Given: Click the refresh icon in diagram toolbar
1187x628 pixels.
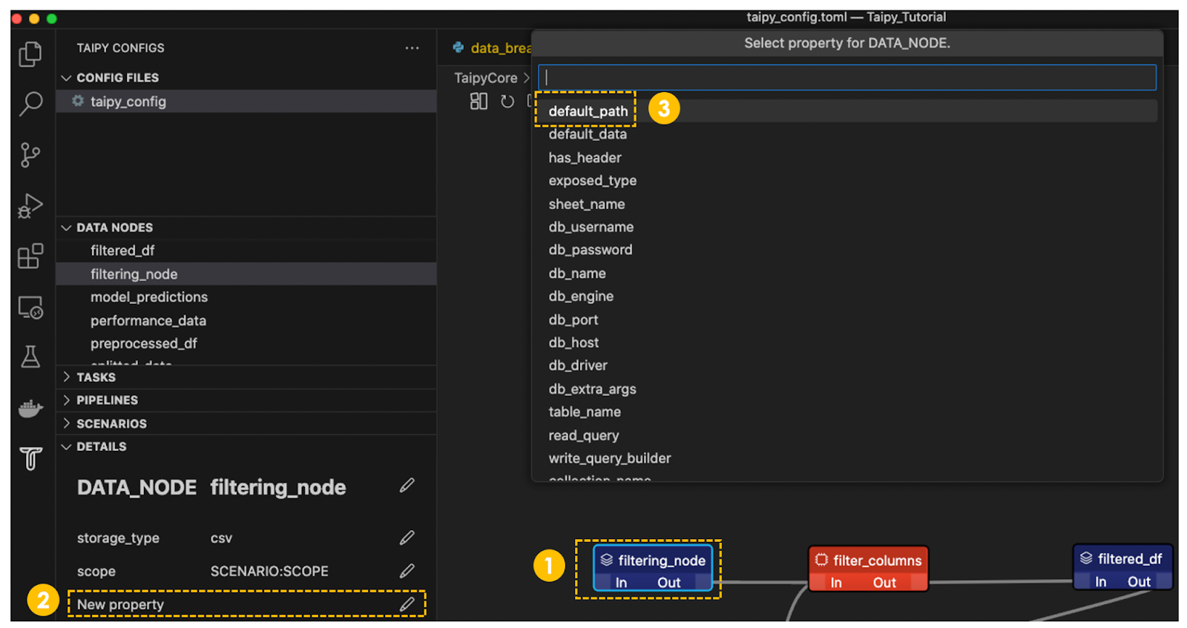Looking at the screenshot, I should pos(507,102).
